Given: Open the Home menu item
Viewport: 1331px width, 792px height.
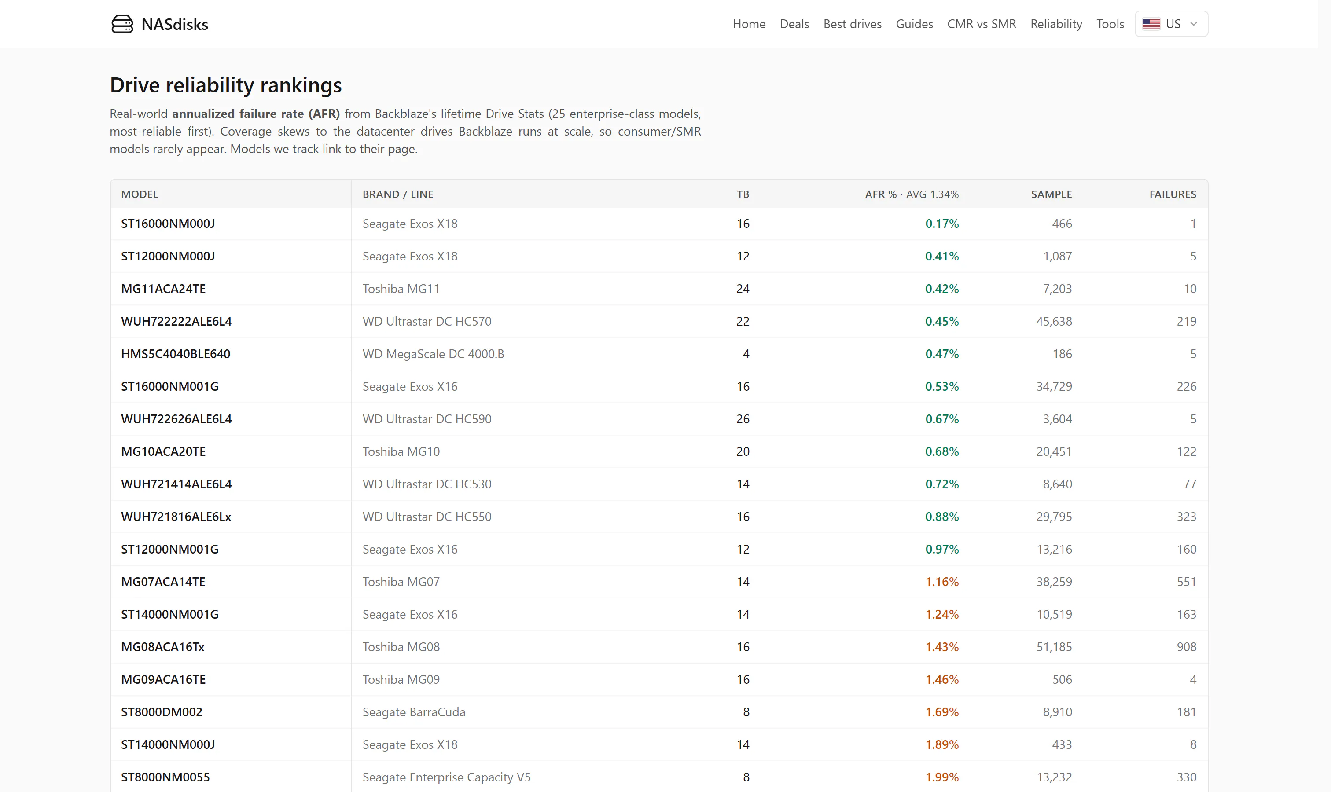Looking at the screenshot, I should 749,24.
